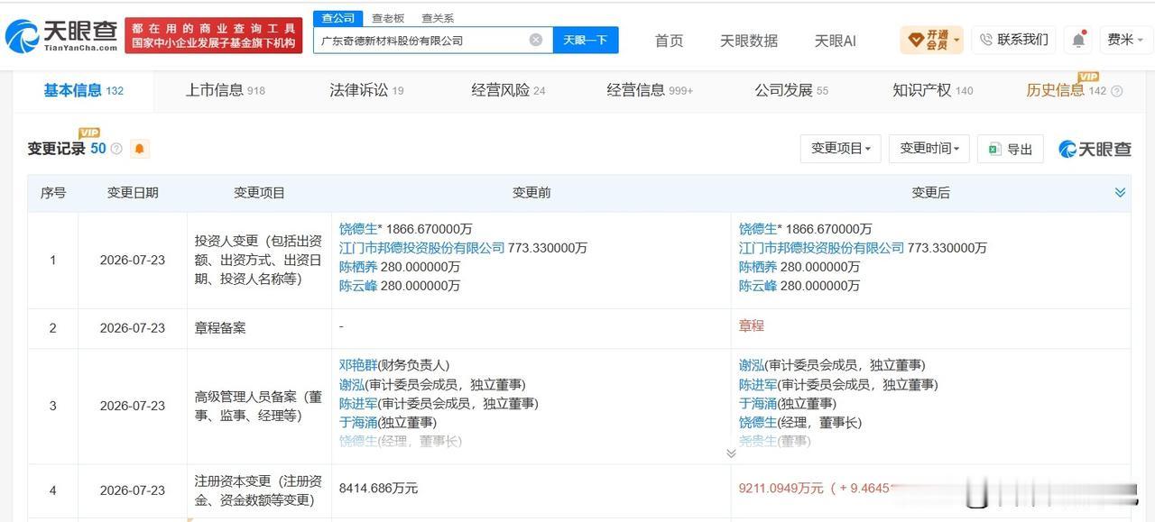Open 天眼数据 in the top navigation
The image size is (1155, 522).
point(749,41)
